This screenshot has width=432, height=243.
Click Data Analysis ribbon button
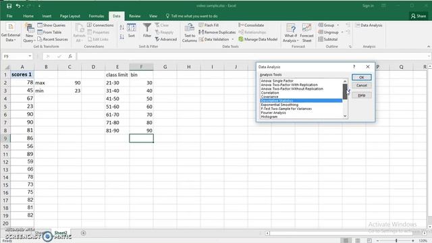point(369,25)
